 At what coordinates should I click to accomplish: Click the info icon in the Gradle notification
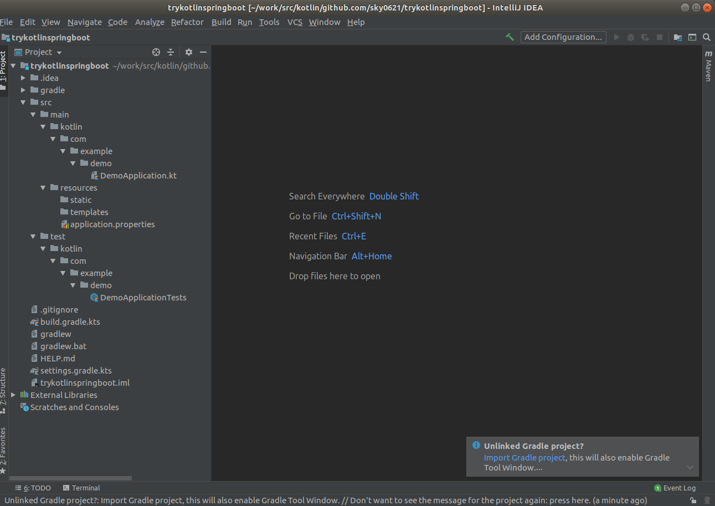pyautogui.click(x=476, y=446)
